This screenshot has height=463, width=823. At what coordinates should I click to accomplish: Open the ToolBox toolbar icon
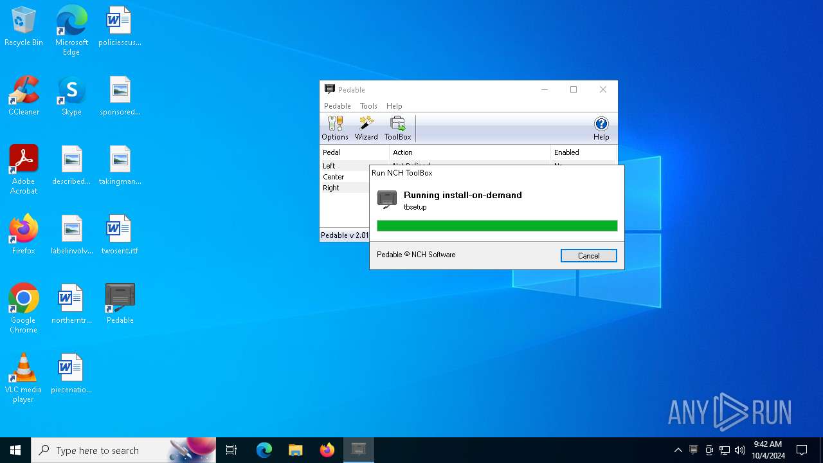click(397, 128)
